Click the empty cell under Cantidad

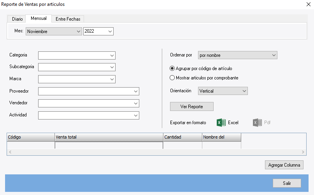pos(182,145)
